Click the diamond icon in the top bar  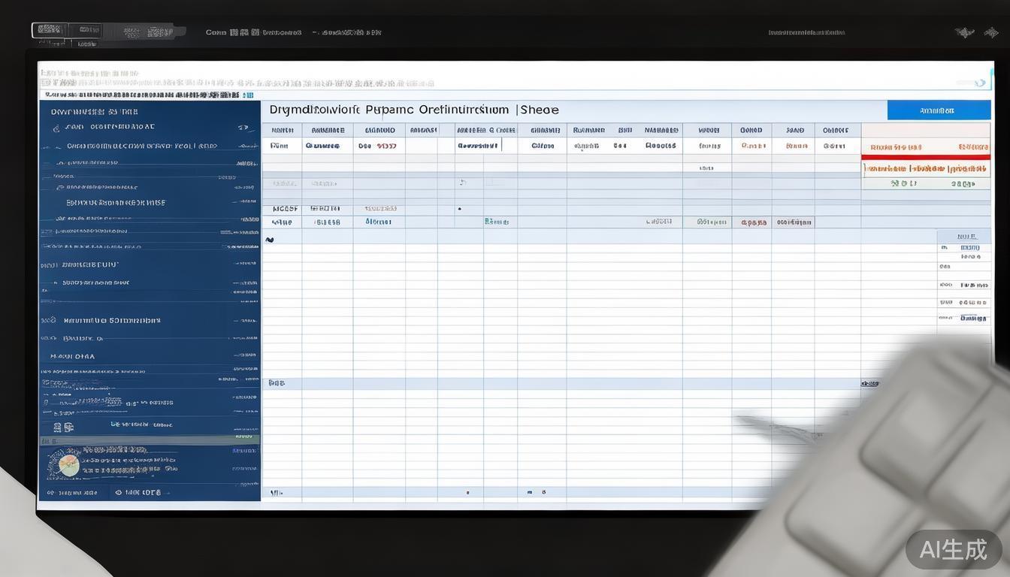964,32
